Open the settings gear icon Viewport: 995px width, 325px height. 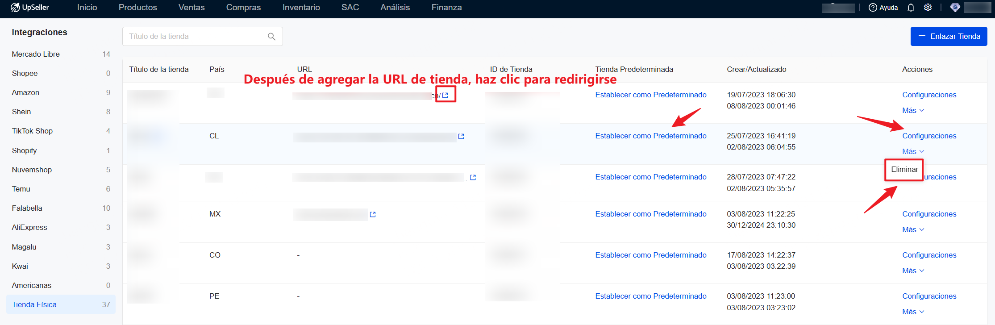(928, 8)
